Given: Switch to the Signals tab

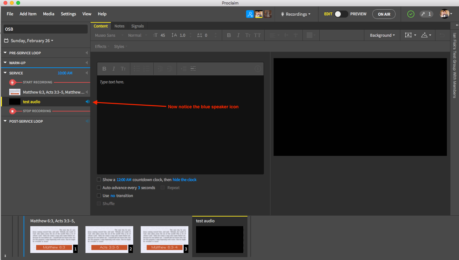Looking at the screenshot, I should click(137, 26).
